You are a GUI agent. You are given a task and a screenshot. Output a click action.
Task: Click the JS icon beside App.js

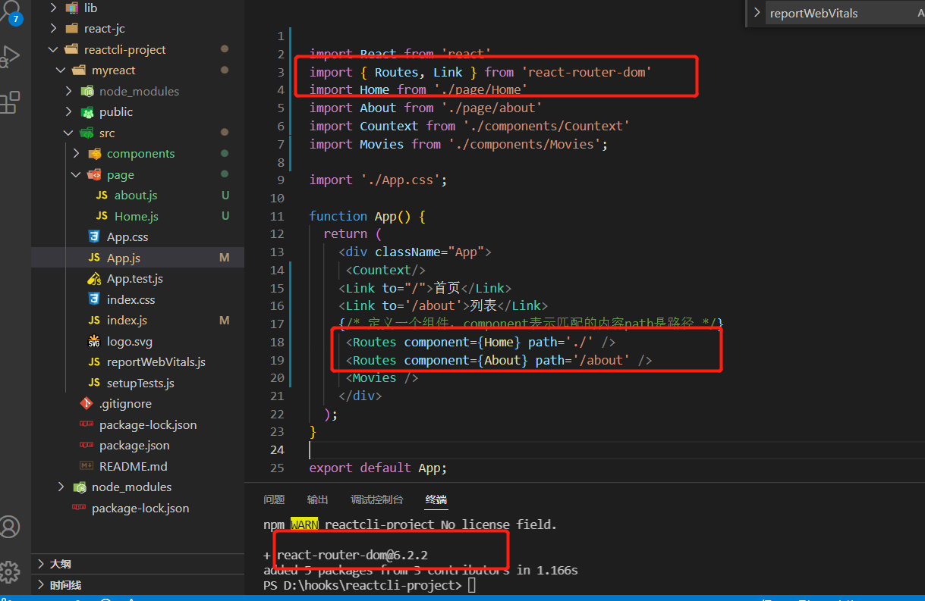[x=94, y=258]
